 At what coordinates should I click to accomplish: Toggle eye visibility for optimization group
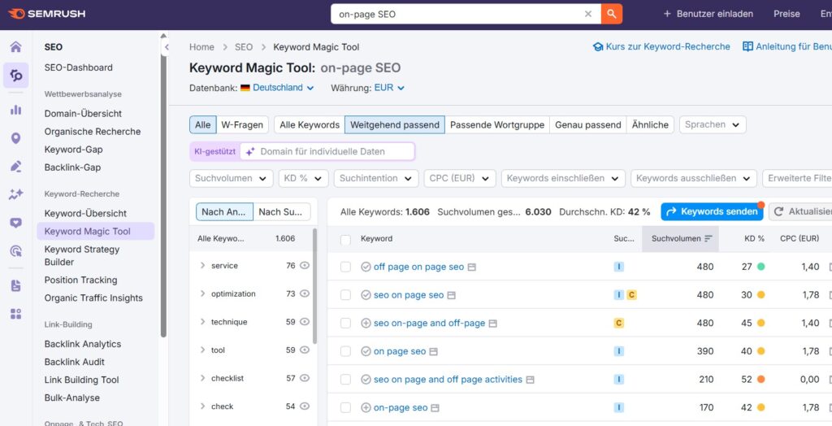click(x=305, y=293)
